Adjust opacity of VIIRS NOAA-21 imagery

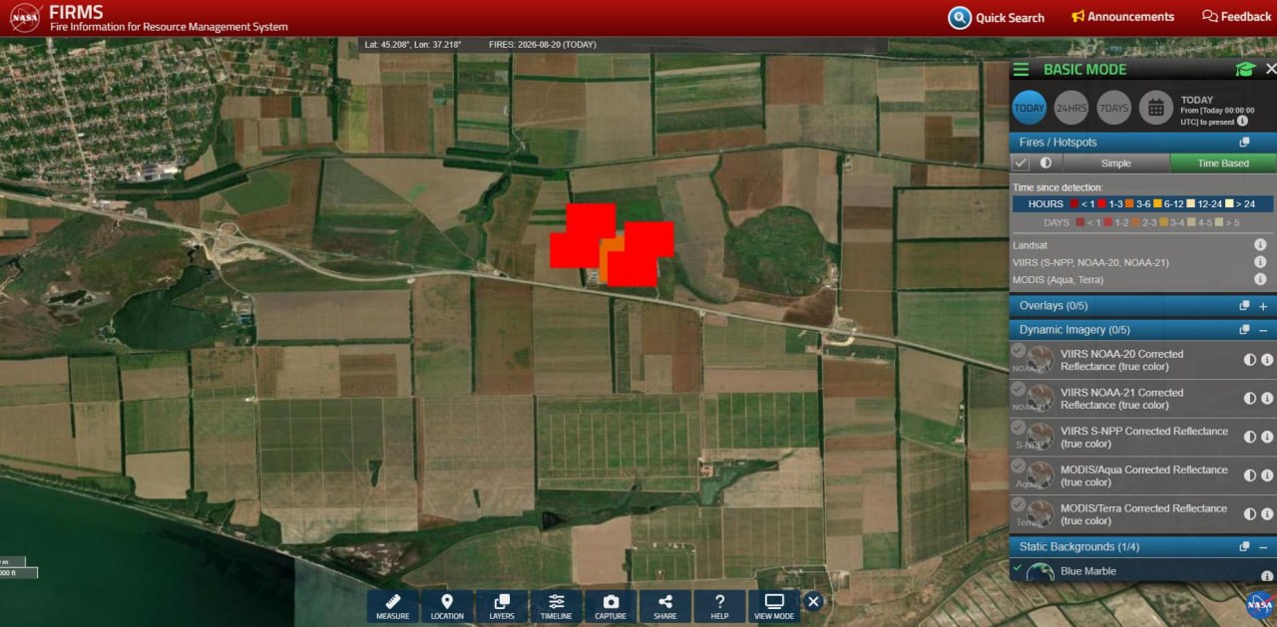point(1250,399)
